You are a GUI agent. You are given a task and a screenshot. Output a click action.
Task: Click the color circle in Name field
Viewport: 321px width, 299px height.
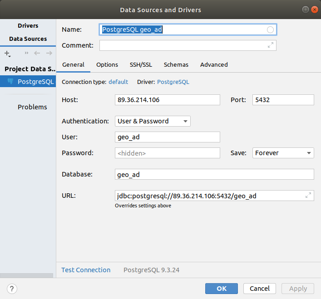(271, 30)
